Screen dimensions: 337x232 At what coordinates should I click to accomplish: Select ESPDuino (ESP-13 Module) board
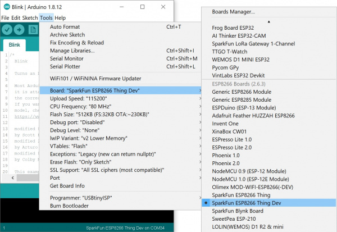click(x=268, y=108)
